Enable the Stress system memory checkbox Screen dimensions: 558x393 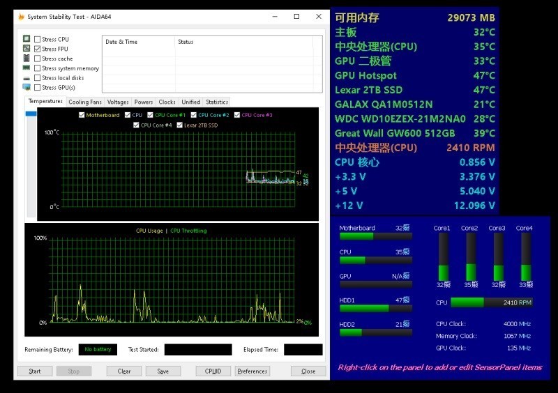tap(37, 68)
